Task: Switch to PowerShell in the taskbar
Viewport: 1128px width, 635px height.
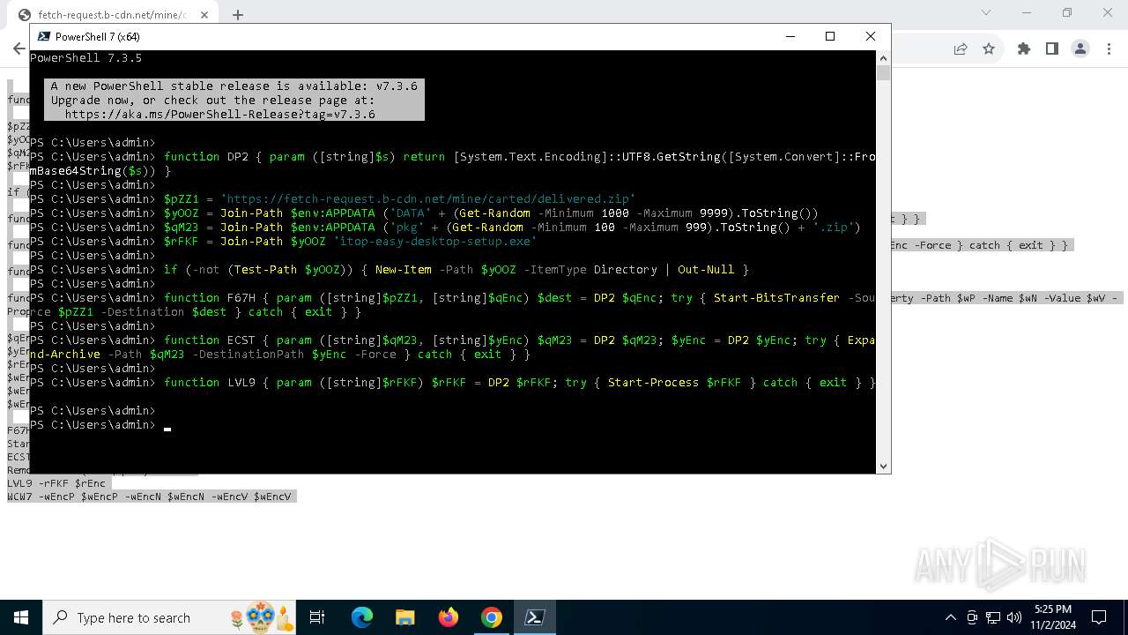Action: point(534,617)
